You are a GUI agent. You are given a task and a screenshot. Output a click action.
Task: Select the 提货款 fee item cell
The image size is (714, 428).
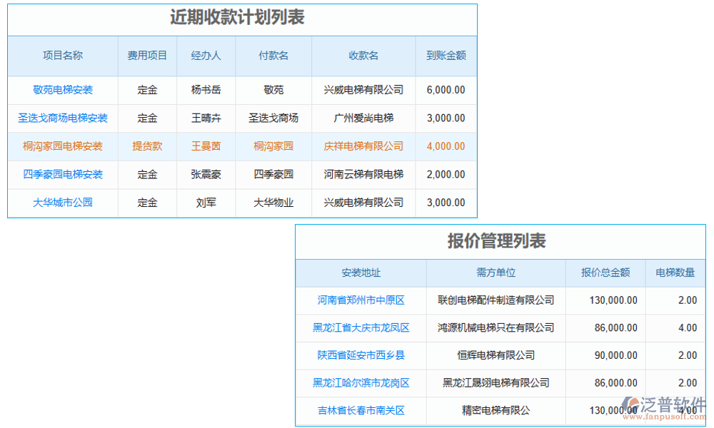[x=146, y=147]
